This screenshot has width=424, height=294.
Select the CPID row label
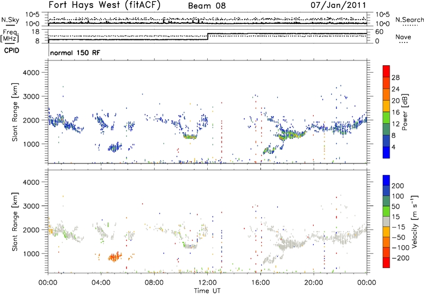(12, 50)
